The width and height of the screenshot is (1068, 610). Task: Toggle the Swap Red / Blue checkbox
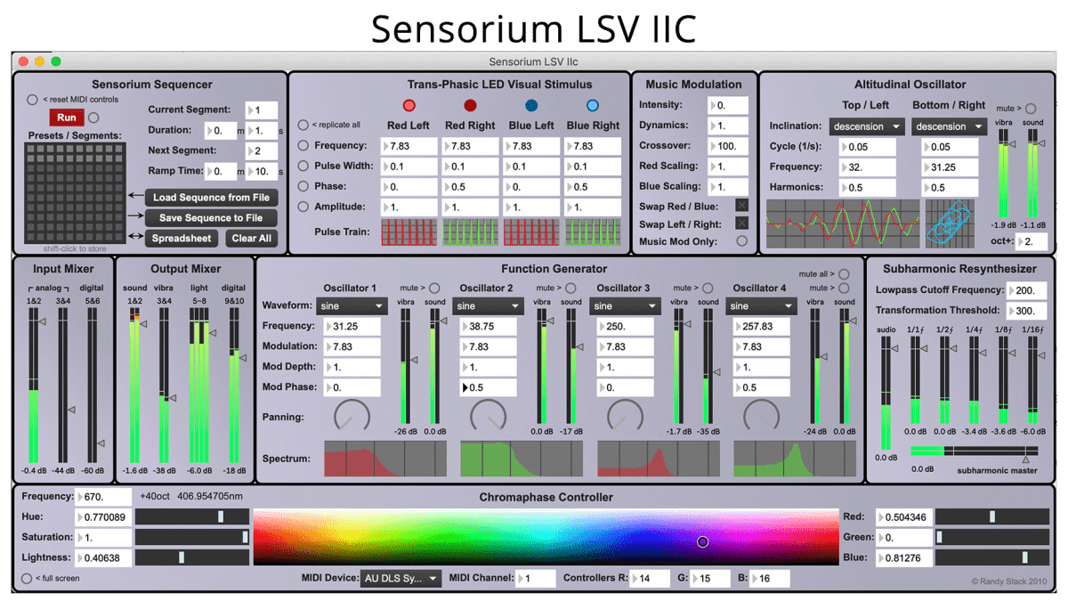(x=741, y=206)
